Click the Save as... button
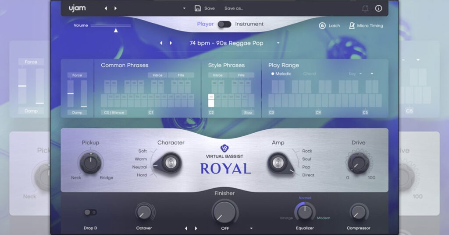The width and height of the screenshot is (449, 235). [234, 9]
